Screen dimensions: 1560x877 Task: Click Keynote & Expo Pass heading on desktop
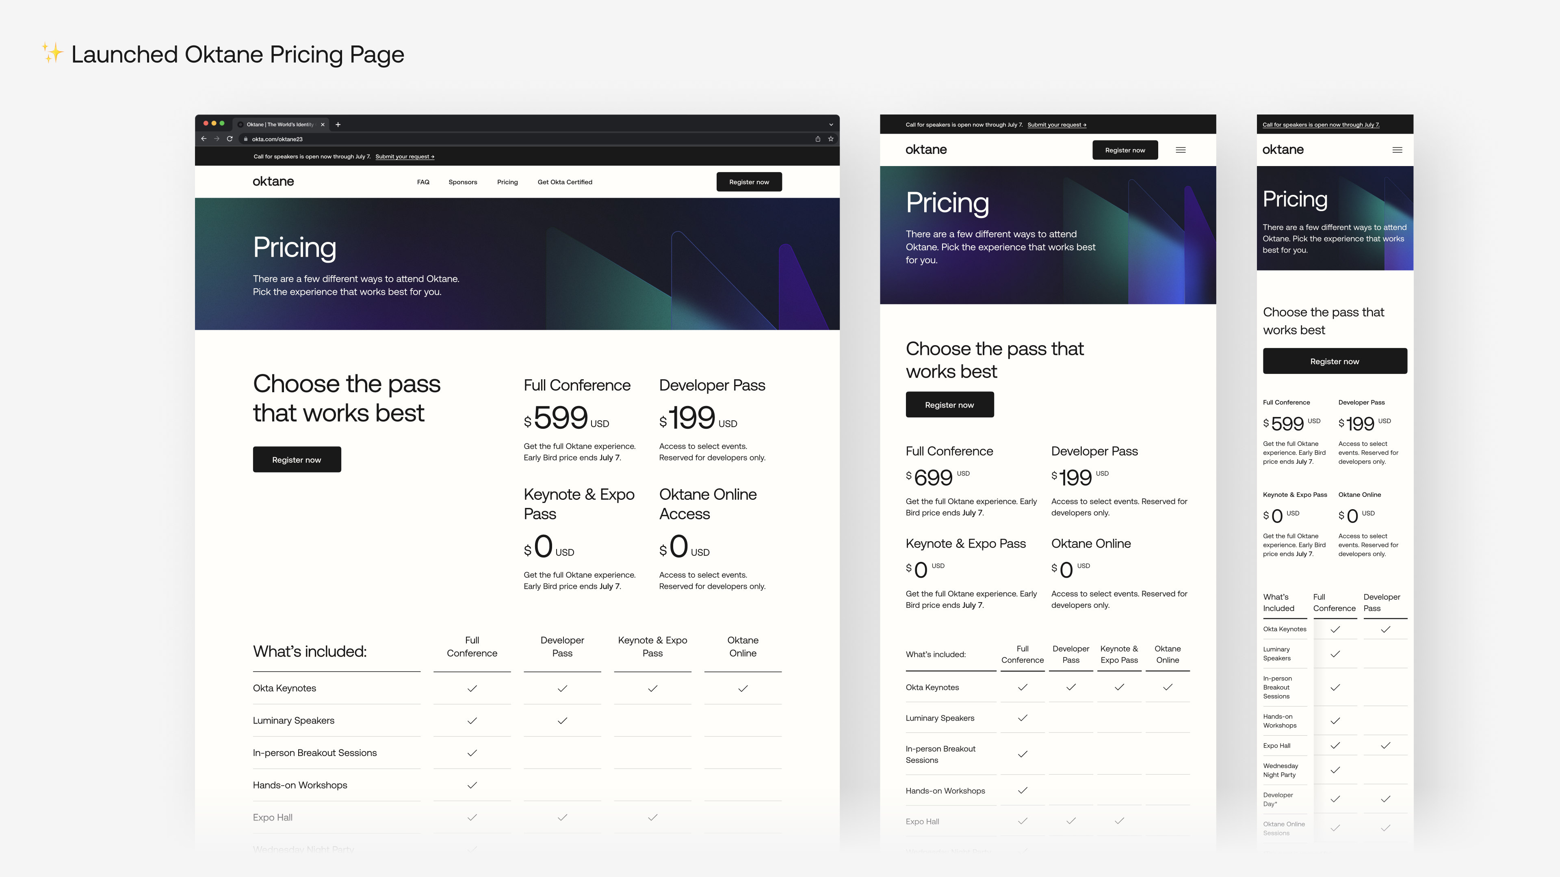click(x=579, y=504)
